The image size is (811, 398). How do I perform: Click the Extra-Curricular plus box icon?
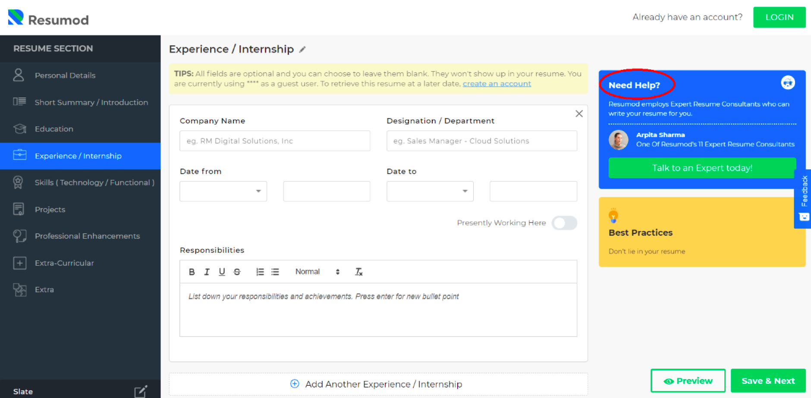tap(19, 263)
